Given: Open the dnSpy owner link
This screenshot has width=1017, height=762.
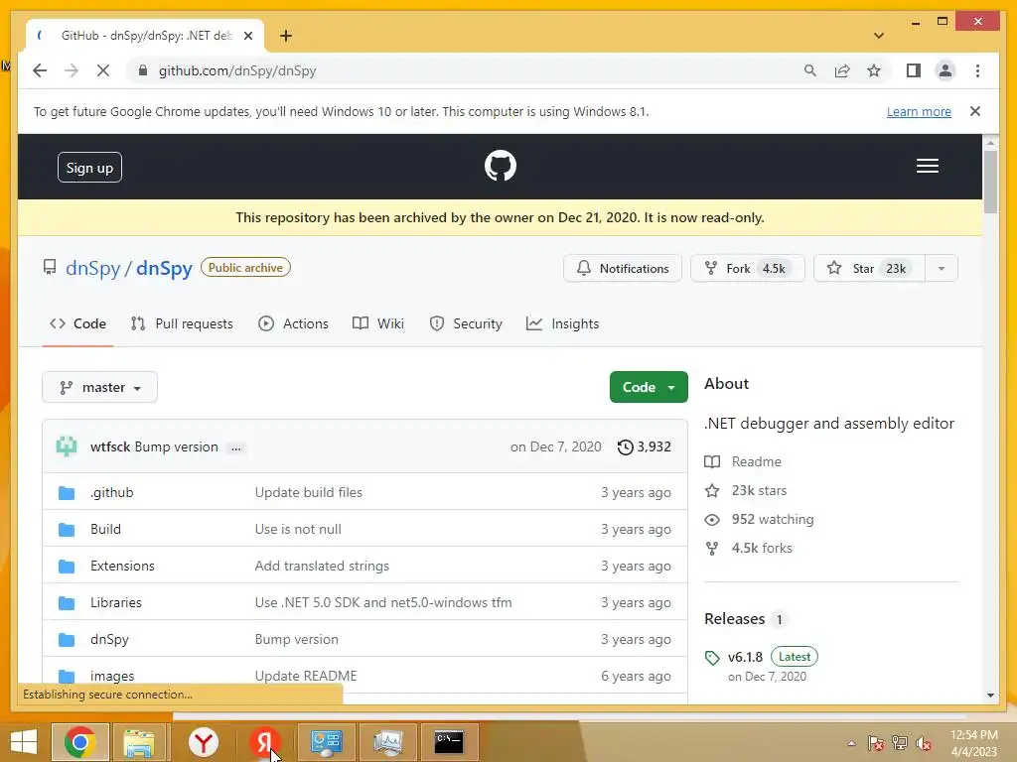Looking at the screenshot, I should 92,268.
